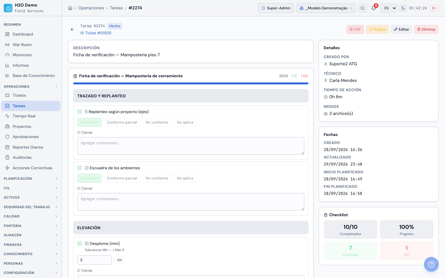Export the task as PDF
The image size is (445, 278).
(355, 29)
